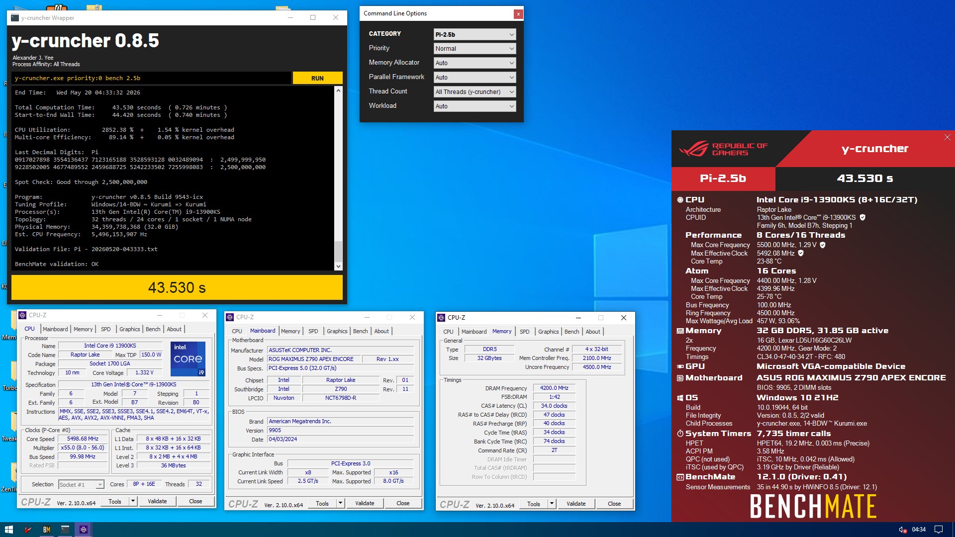Click the shield beside 5492.08 MHz
Image resolution: width=955 pixels, height=537 pixels.
click(801, 253)
